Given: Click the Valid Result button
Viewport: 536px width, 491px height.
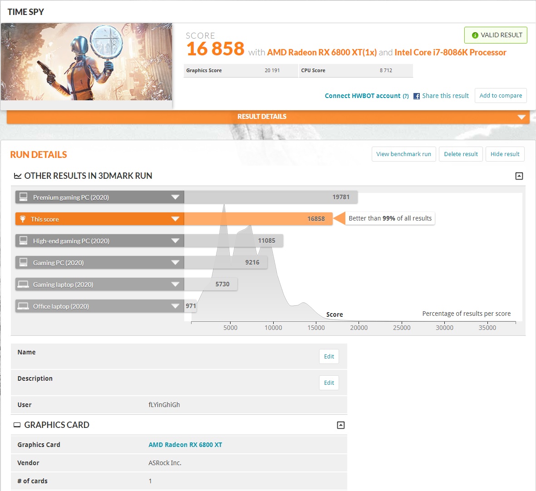Looking at the screenshot, I should [496, 35].
